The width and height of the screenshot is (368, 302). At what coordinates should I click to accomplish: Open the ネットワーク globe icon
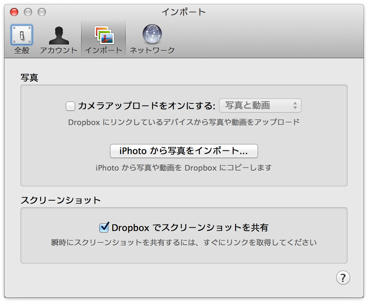click(152, 34)
